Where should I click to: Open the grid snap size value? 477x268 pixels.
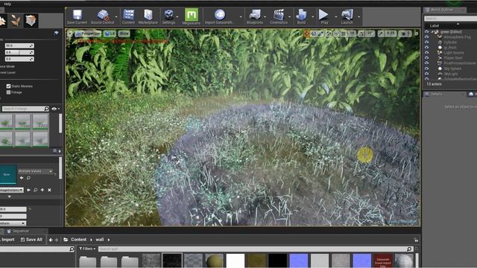point(351,33)
